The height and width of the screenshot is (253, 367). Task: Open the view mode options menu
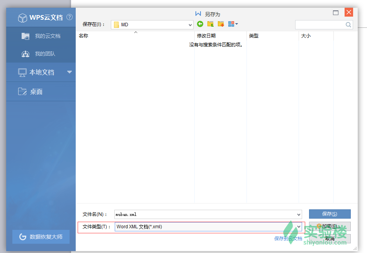tap(231, 24)
